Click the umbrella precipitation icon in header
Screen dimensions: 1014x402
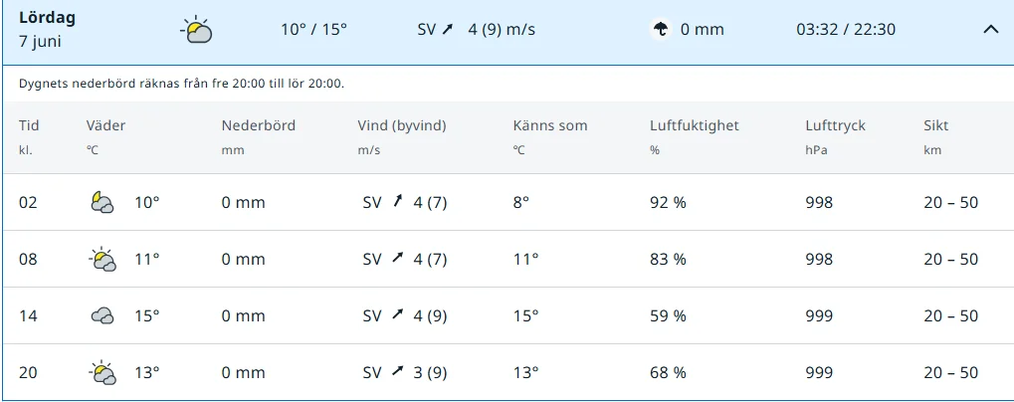coord(660,30)
